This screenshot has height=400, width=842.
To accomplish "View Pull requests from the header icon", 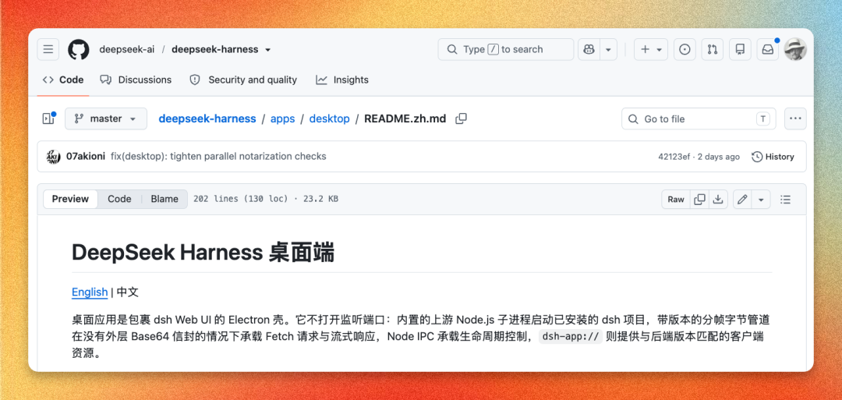I will 713,49.
